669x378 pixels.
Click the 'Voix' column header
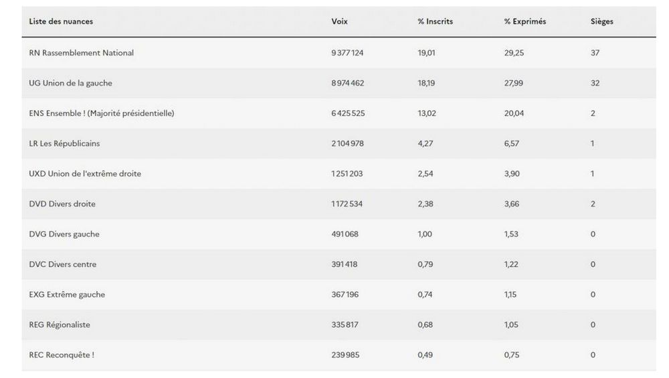pyautogui.click(x=339, y=21)
